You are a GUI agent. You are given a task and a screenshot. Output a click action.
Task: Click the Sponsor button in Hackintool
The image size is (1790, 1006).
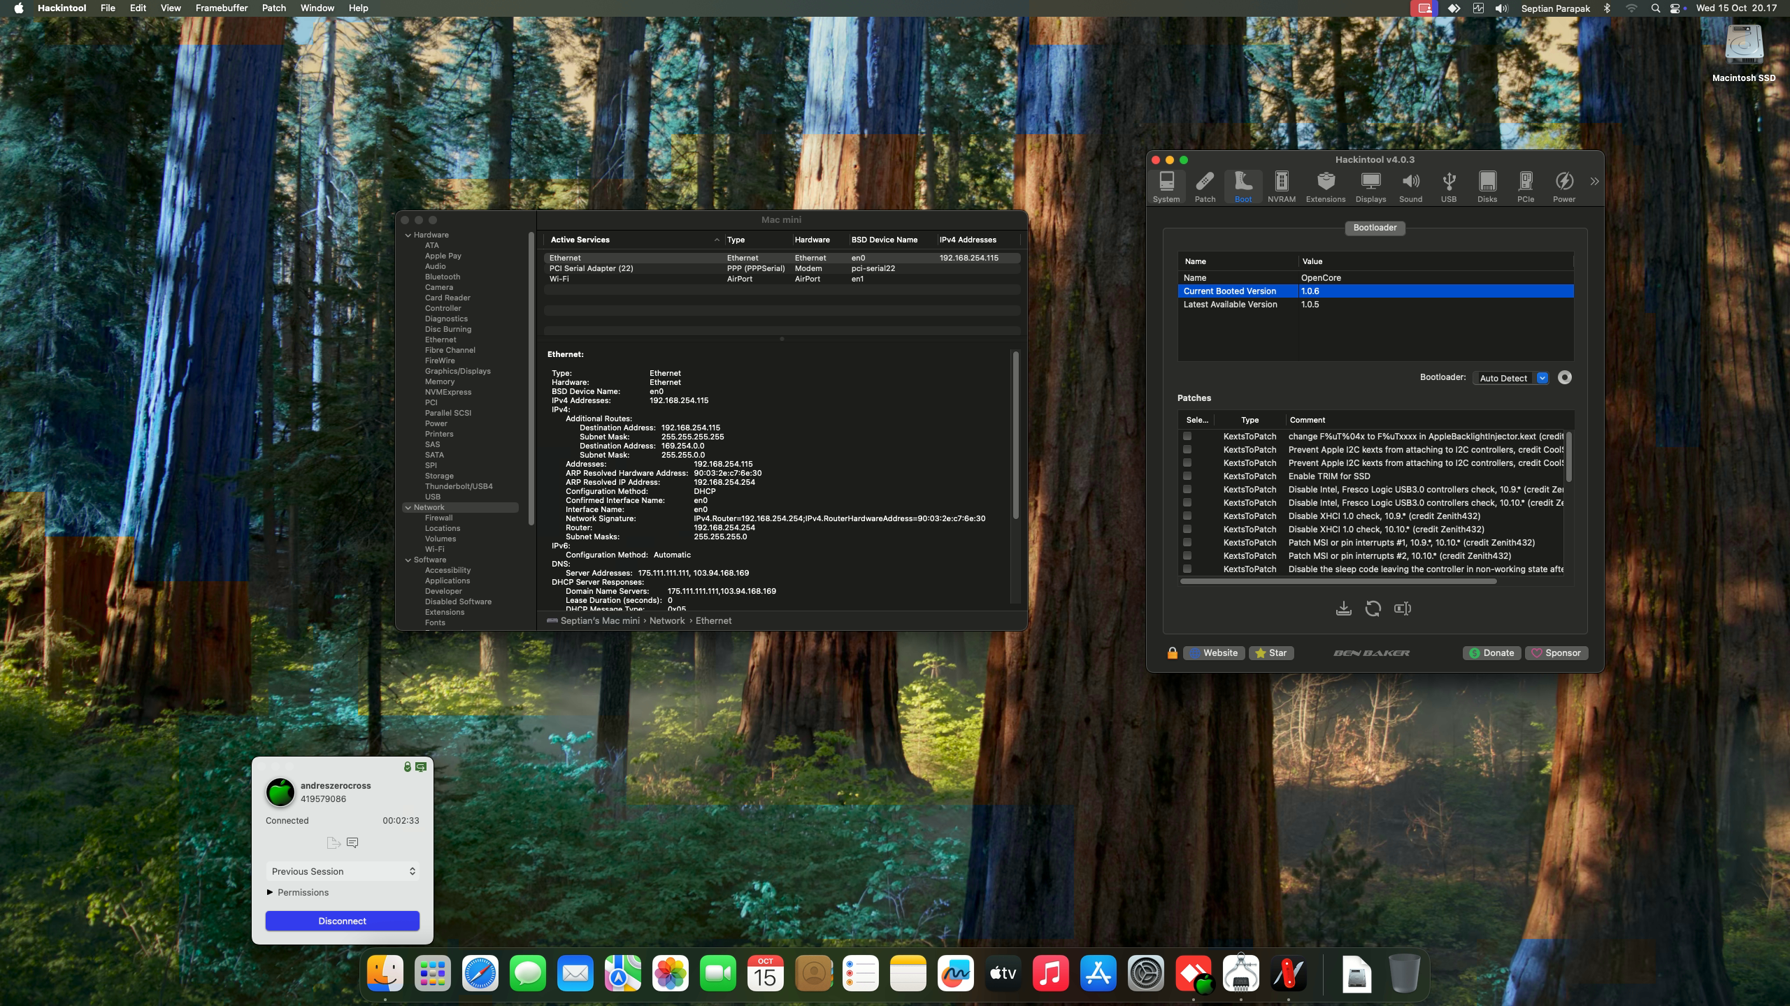click(1556, 653)
